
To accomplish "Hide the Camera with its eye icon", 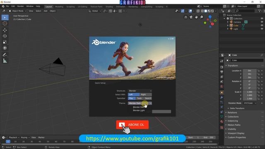I will coord(262,22).
